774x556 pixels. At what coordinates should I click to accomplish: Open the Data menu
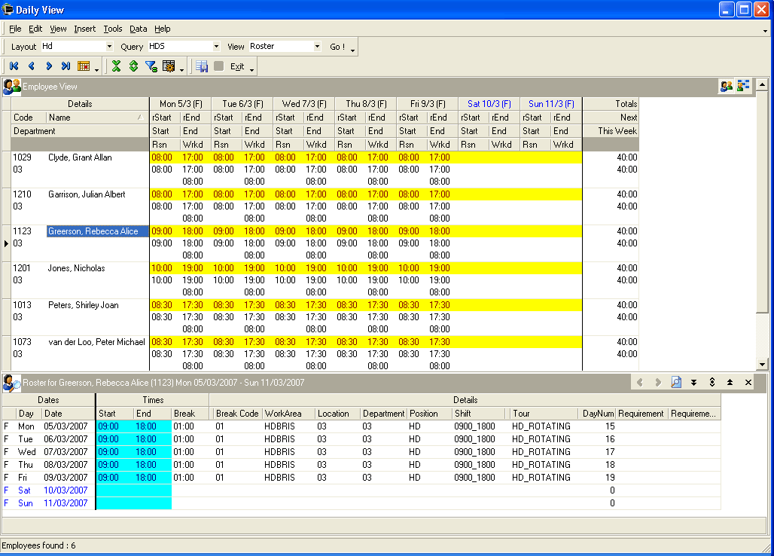coord(138,29)
